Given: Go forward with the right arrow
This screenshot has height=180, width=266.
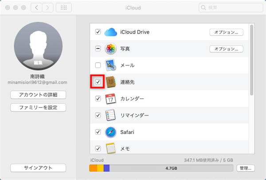Looking at the screenshot, I should 48,8.
